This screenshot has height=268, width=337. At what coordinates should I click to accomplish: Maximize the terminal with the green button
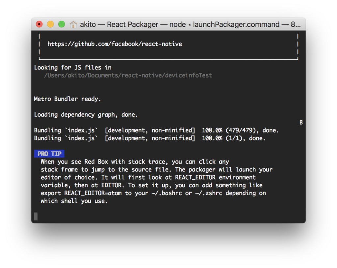click(x=62, y=24)
